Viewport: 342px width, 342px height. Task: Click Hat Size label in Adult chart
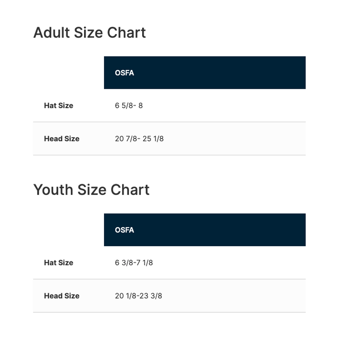[59, 106]
